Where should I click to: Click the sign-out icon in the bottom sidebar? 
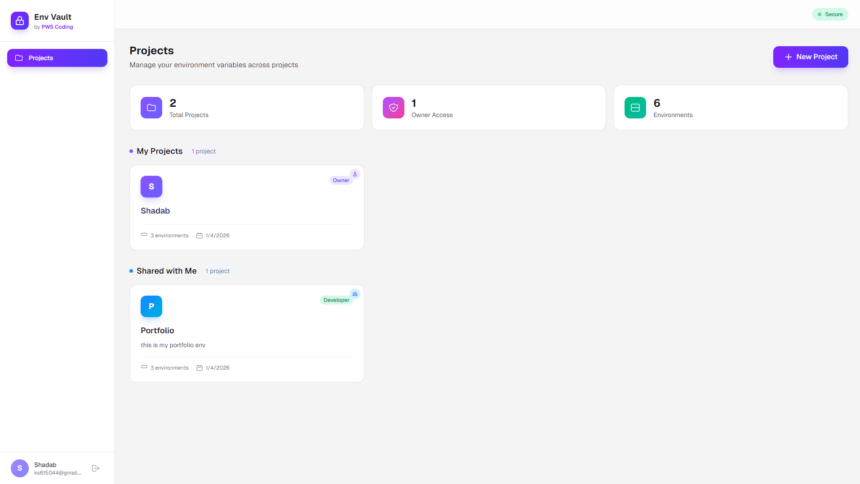(95, 468)
